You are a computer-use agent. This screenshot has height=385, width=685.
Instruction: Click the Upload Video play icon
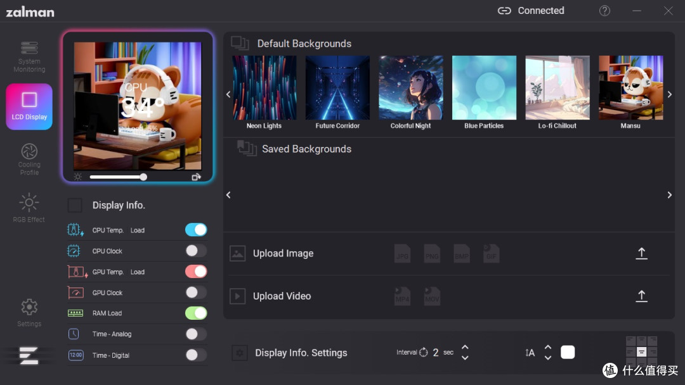(x=238, y=296)
